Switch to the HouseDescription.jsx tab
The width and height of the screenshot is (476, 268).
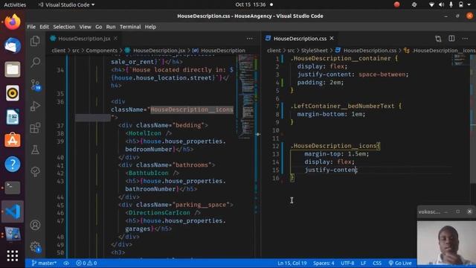tap(84, 39)
